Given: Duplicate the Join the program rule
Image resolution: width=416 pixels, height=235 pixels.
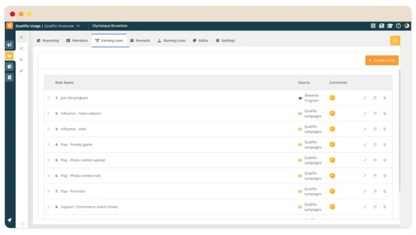Looking at the screenshot, I should (x=375, y=98).
